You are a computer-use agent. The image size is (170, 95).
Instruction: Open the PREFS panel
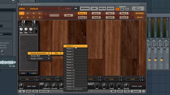(x=29, y=91)
